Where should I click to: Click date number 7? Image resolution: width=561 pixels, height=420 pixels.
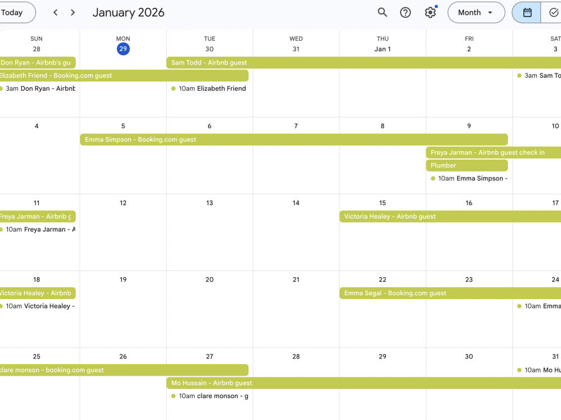click(x=296, y=126)
